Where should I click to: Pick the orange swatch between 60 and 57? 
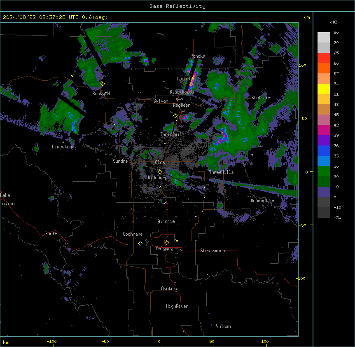tap(324, 68)
